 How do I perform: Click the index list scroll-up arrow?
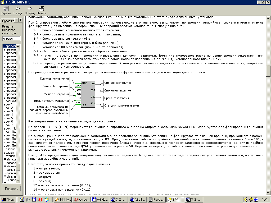18,46
